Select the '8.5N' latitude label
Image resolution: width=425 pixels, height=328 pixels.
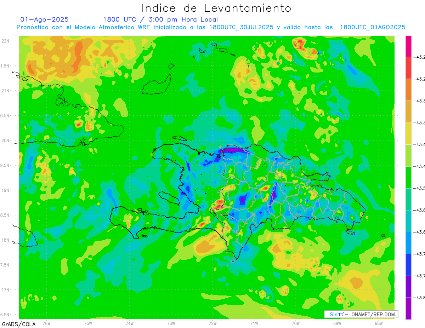pos(5,215)
